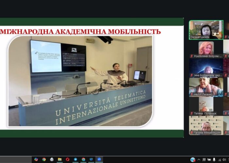Expand hidden system tray icons chevron
Screen dimensions: 229x163
tap(199, 160)
